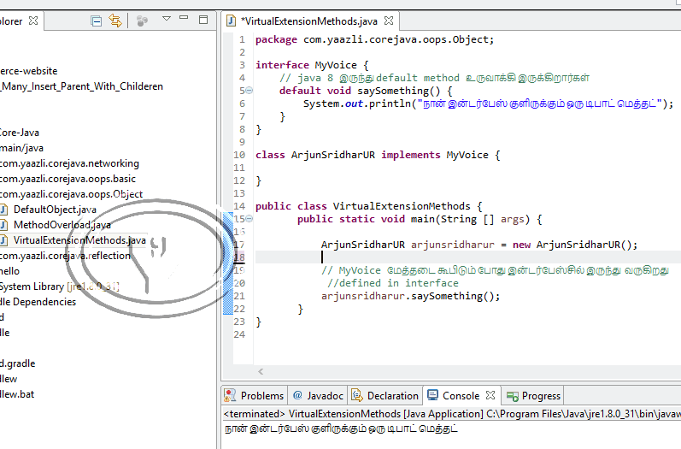Screen dimensions: 681x449
Task: Select JRE System Library jre1.8.0_31 entry
Action: click(59, 287)
